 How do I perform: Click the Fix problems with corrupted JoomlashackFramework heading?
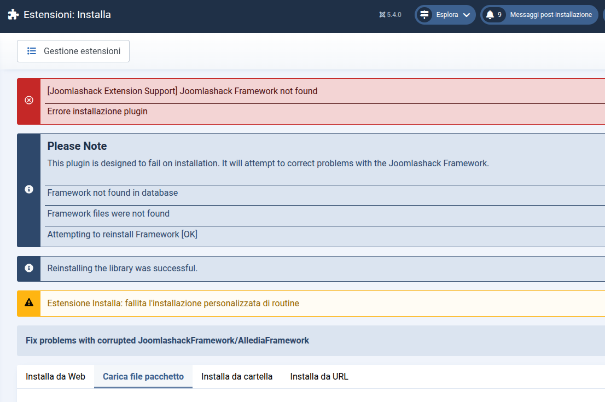(167, 340)
